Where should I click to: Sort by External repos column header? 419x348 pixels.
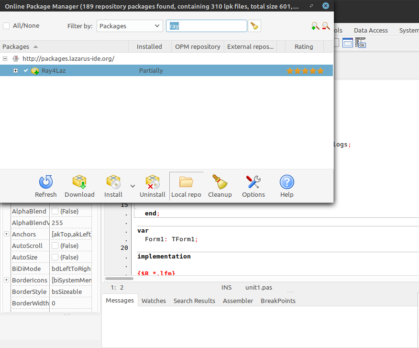coord(250,46)
